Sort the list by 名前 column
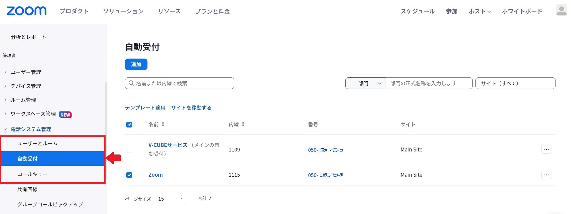 [x=163, y=124]
